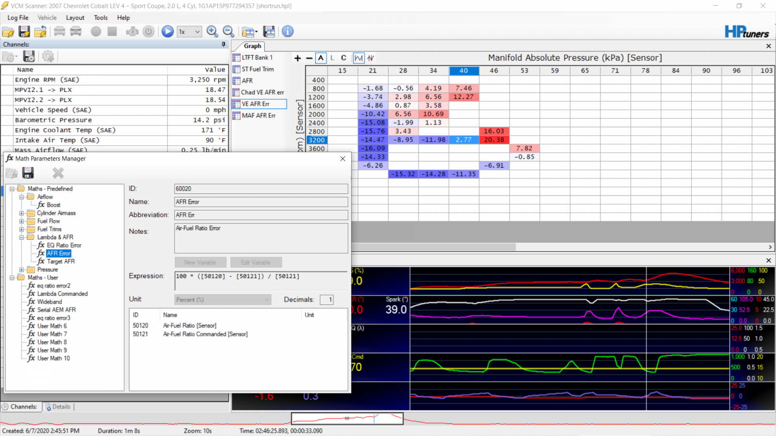Click the Edit Variable button
Image resolution: width=776 pixels, height=436 pixels.
256,263
